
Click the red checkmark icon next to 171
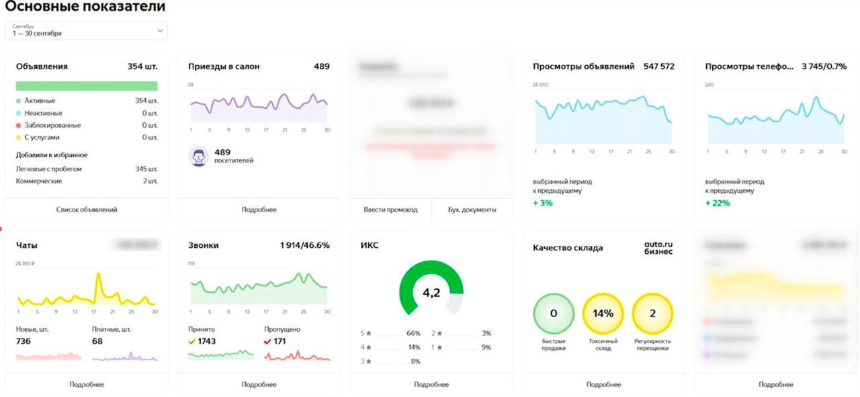[x=267, y=341]
